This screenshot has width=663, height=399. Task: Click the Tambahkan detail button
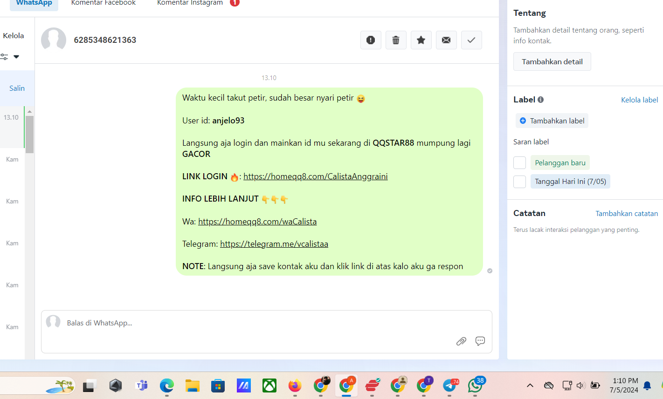552,61
